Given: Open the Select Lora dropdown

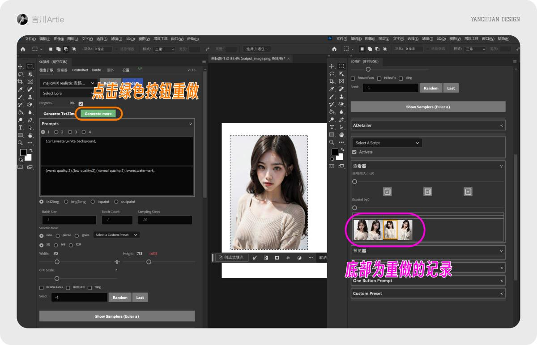Looking at the screenshot, I should coord(67,93).
